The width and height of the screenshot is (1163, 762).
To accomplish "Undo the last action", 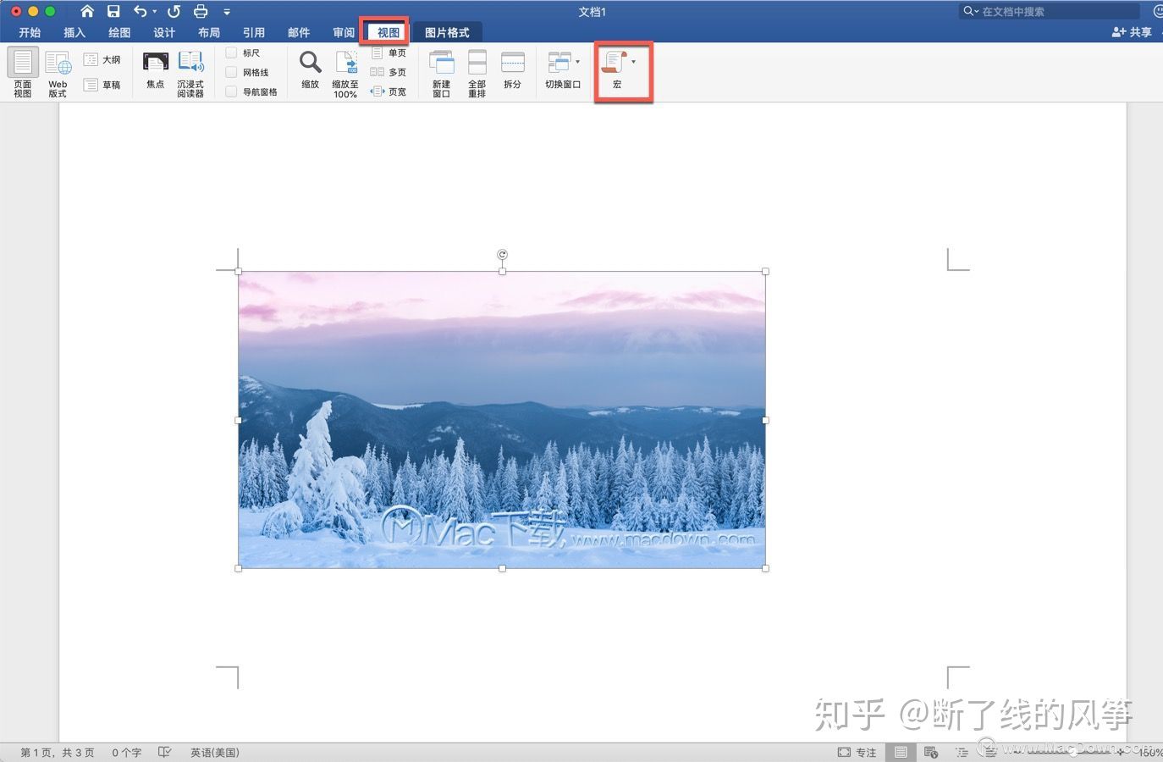I will pos(141,11).
